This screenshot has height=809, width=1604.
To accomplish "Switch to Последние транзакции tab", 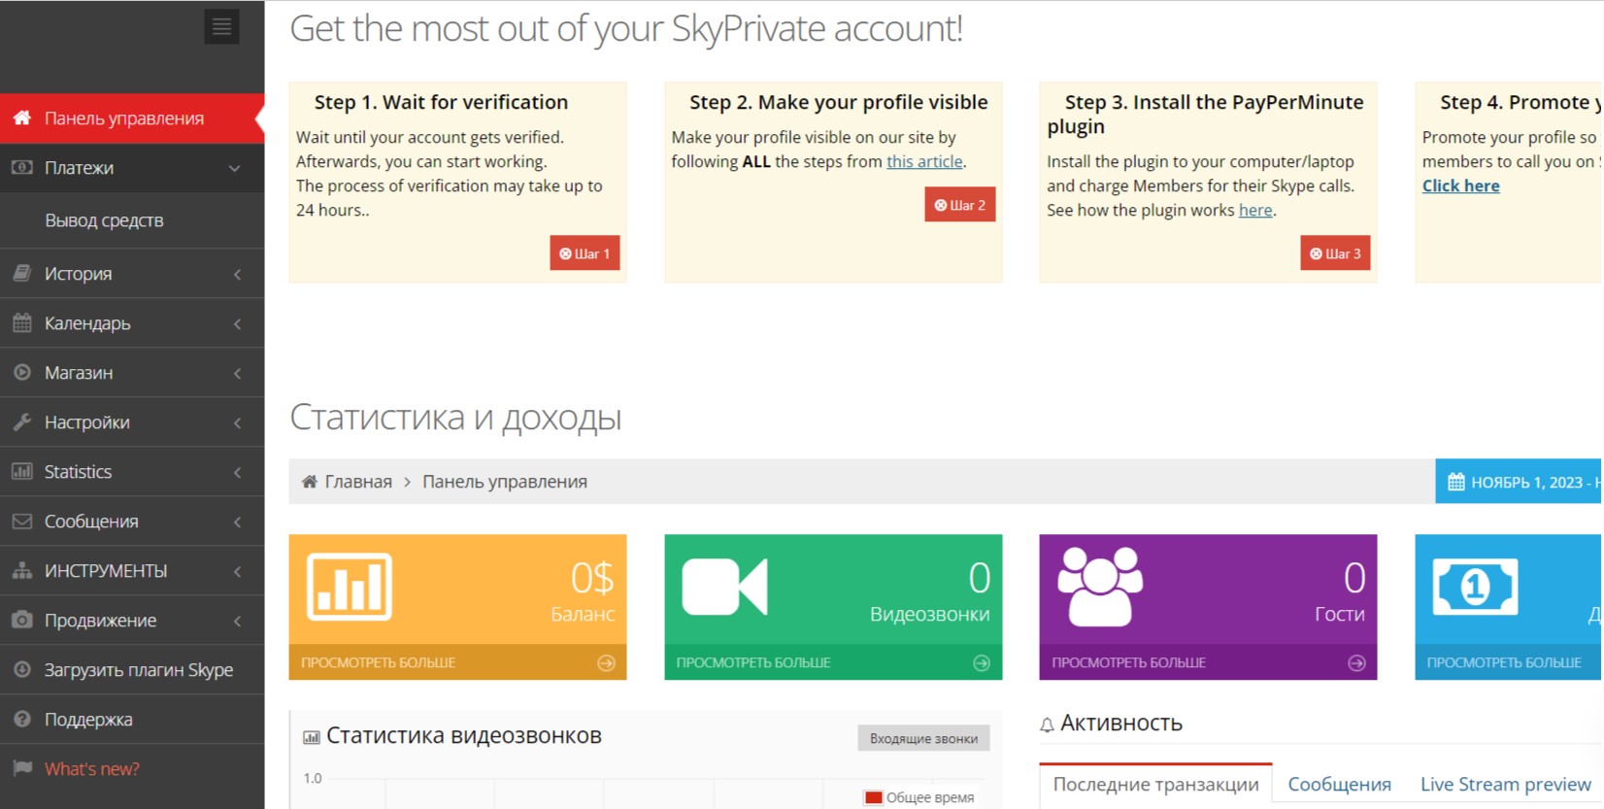I will click(1155, 785).
